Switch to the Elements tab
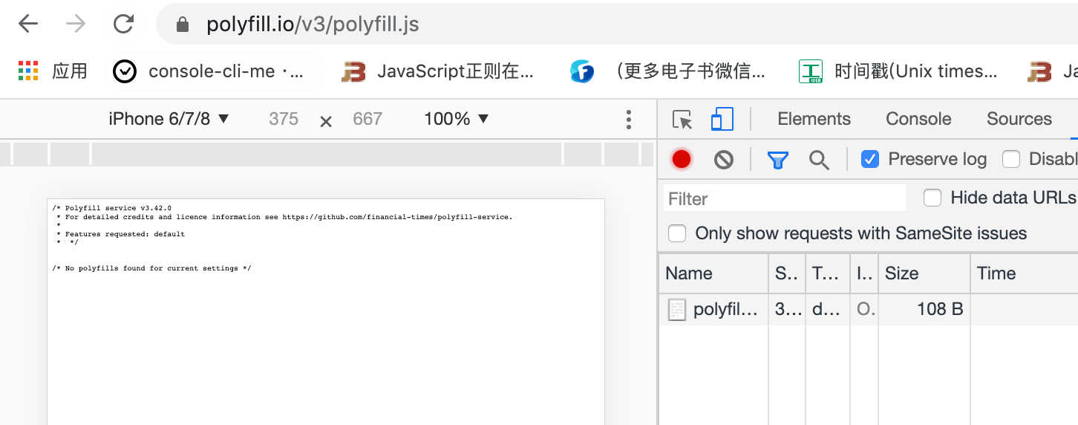 pos(814,119)
